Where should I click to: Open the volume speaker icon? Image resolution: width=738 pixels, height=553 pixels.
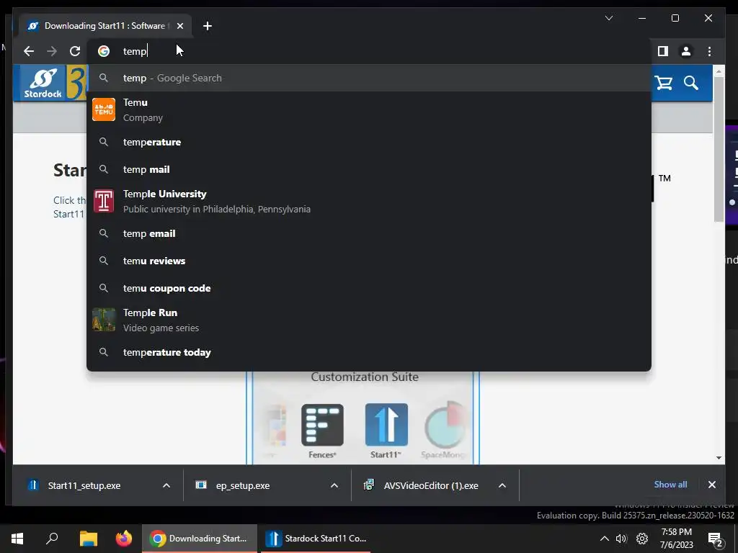pyautogui.click(x=621, y=539)
